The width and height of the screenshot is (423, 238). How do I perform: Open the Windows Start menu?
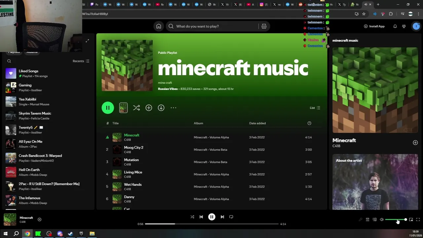[x=5, y=234]
